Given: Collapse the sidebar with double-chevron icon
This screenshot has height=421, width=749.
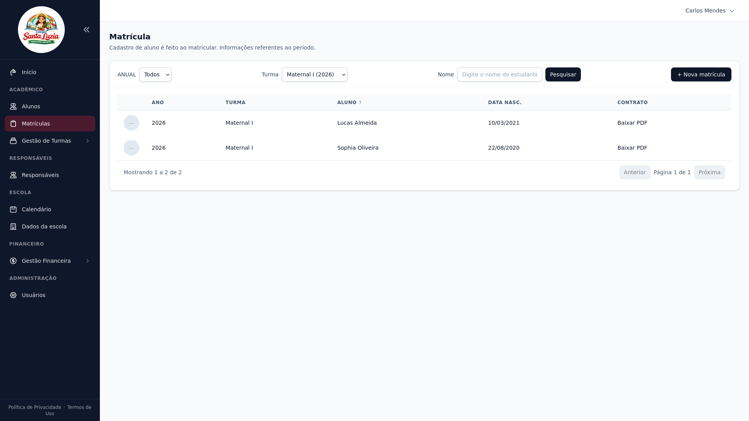Looking at the screenshot, I should pos(87,30).
